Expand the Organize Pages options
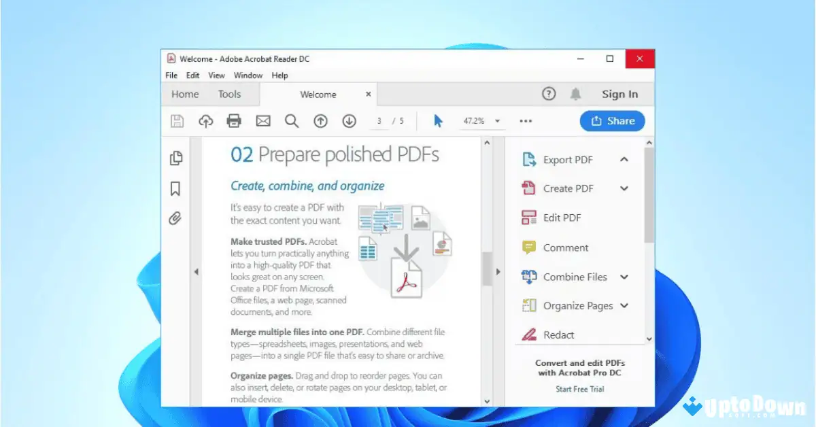Screen dimensions: 816x427 pyautogui.click(x=624, y=305)
